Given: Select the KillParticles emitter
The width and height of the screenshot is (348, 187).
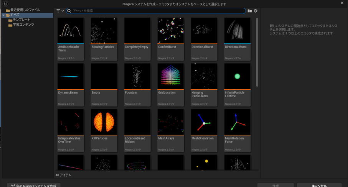Looking at the screenshot, I should click(104, 130).
